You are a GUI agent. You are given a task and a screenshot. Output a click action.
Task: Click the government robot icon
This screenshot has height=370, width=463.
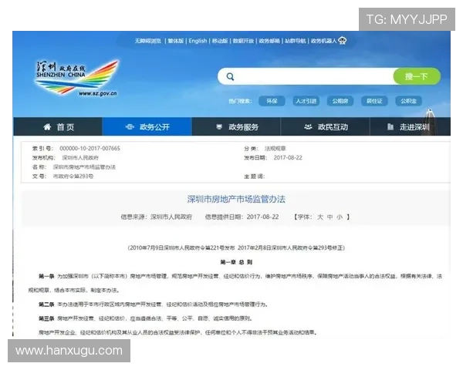click(342, 41)
